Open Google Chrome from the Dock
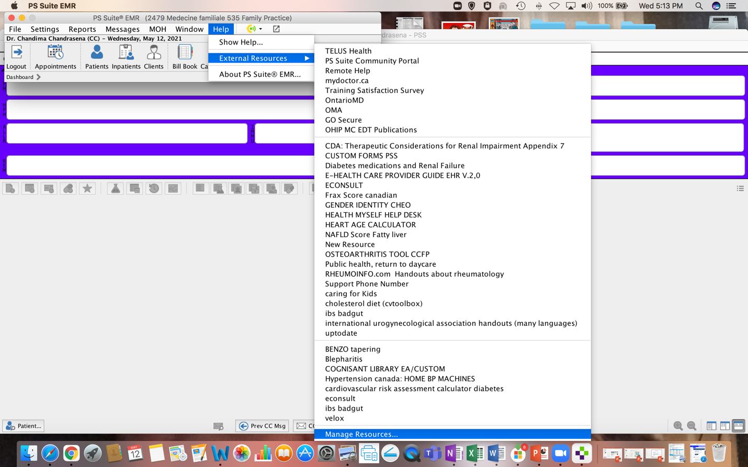 coord(71,453)
